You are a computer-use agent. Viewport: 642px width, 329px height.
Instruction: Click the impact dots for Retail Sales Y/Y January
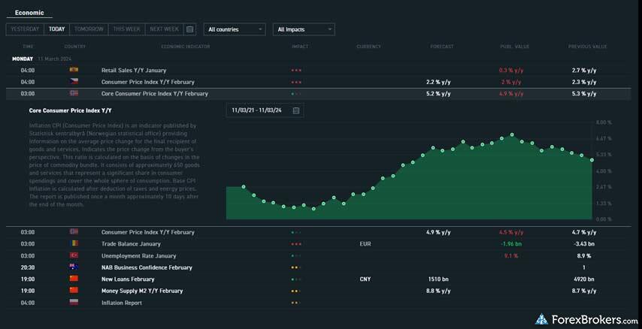click(x=296, y=71)
